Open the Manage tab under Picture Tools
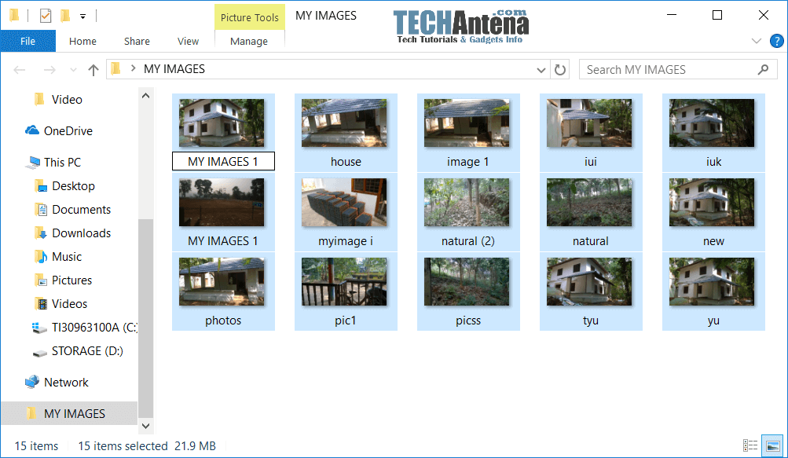 pos(249,41)
